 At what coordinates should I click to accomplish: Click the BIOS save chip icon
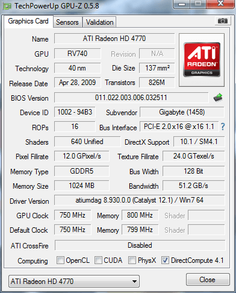click(218, 98)
